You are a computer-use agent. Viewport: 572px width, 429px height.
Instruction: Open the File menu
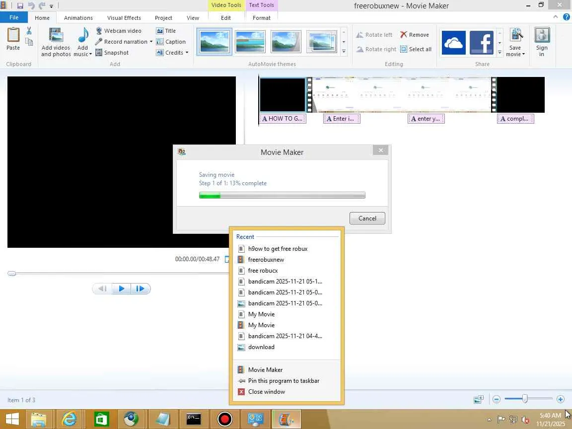point(14,17)
